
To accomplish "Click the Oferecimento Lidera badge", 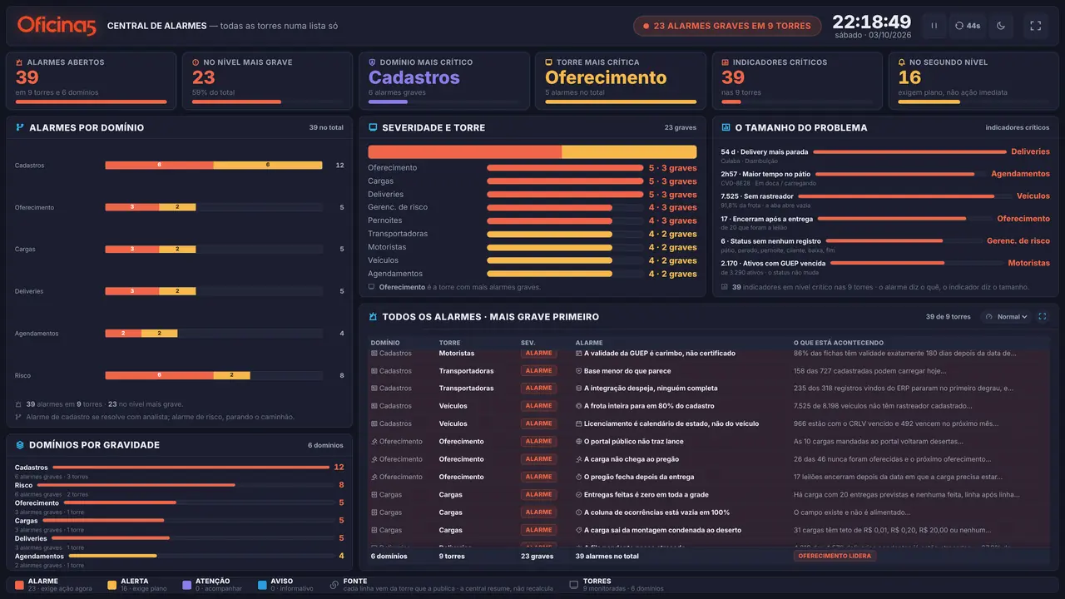I will [x=835, y=556].
